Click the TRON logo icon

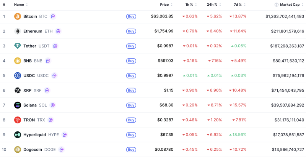[18, 120]
